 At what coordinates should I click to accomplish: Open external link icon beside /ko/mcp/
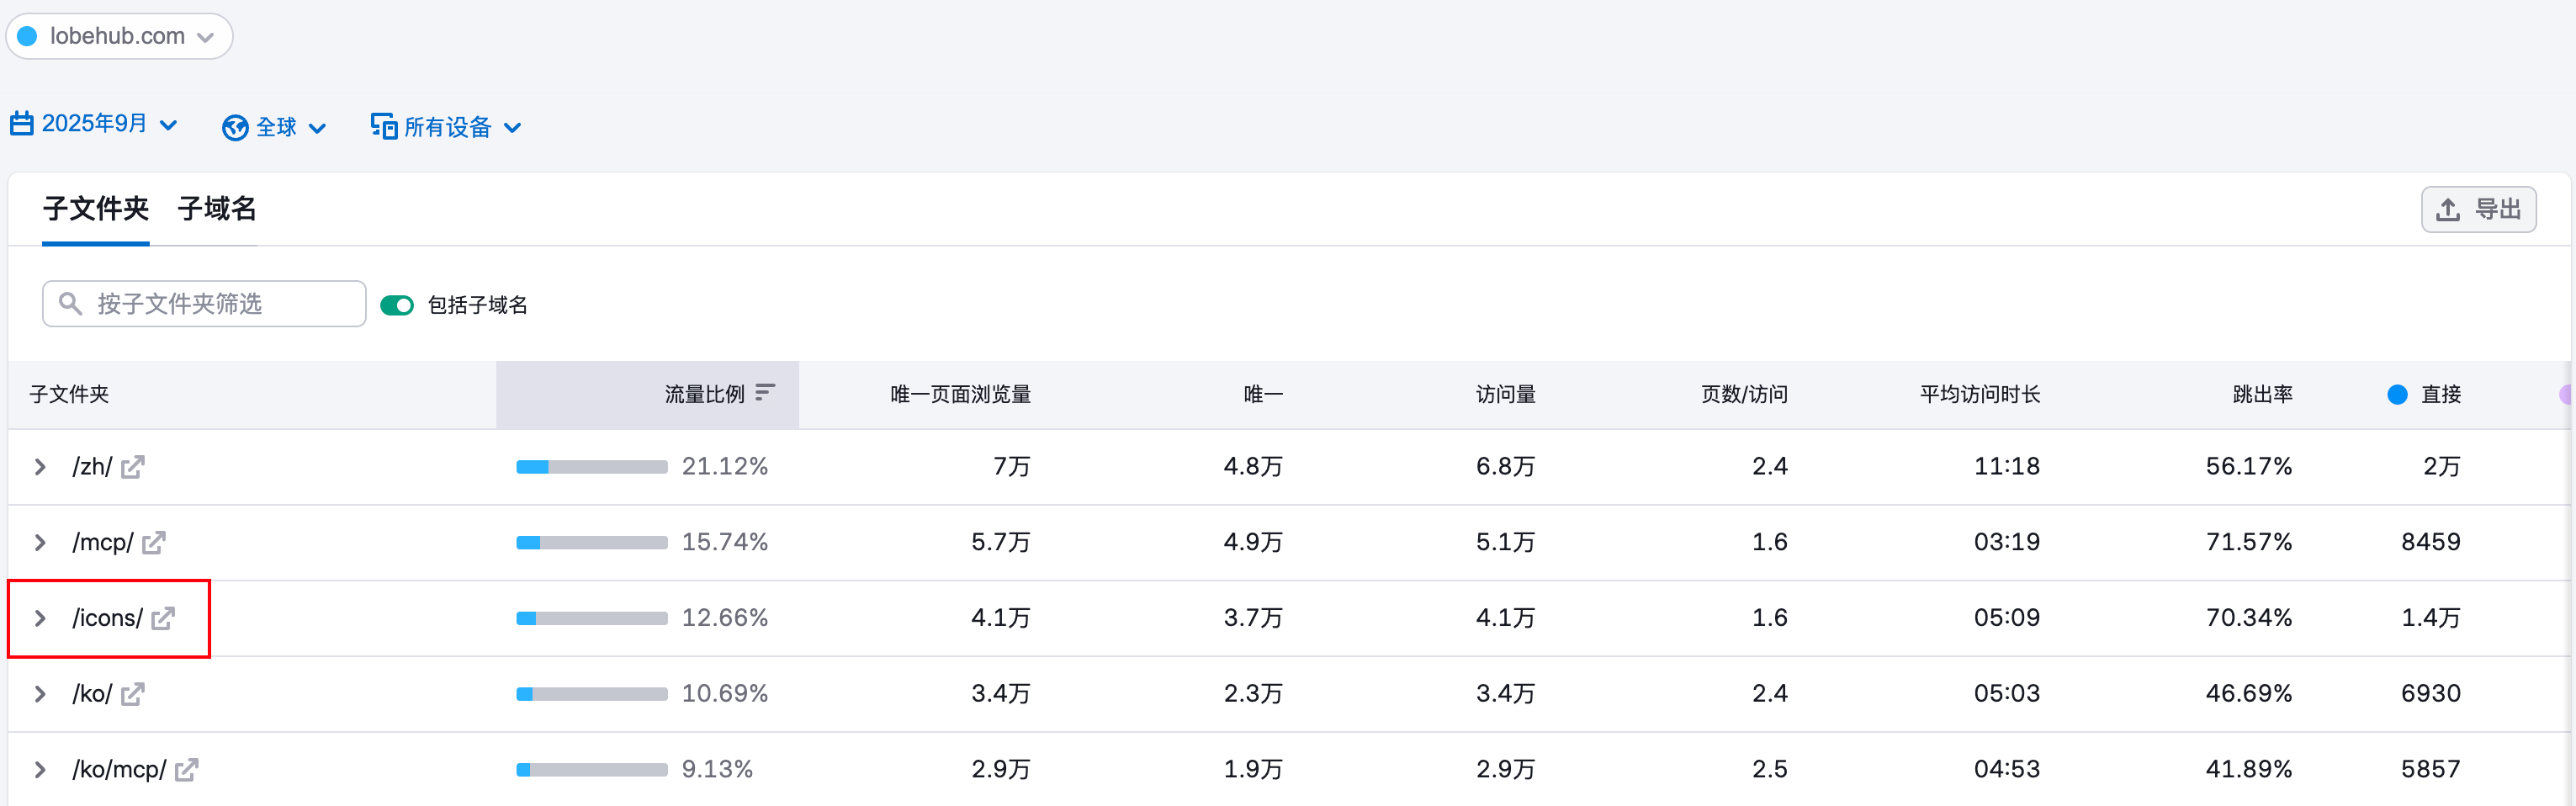point(187,770)
